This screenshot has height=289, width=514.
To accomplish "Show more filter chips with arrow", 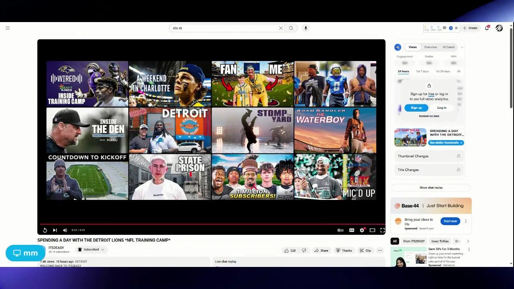I will [468, 241].
